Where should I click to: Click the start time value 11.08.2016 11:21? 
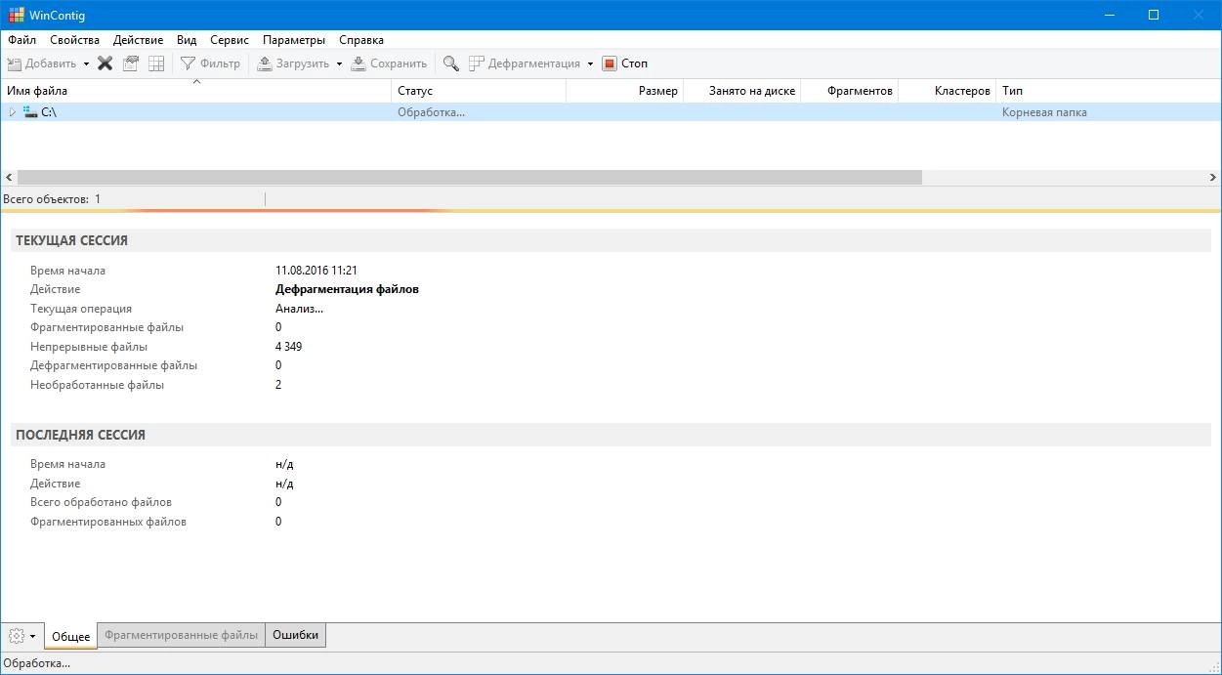pyautogui.click(x=316, y=271)
